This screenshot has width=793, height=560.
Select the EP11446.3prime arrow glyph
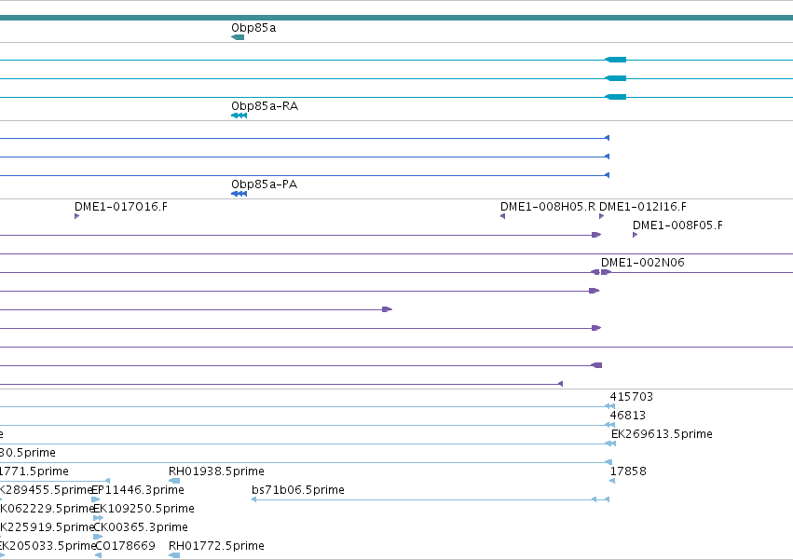(96, 499)
